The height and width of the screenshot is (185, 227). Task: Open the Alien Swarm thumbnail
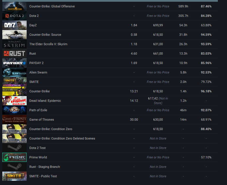pos(15,72)
